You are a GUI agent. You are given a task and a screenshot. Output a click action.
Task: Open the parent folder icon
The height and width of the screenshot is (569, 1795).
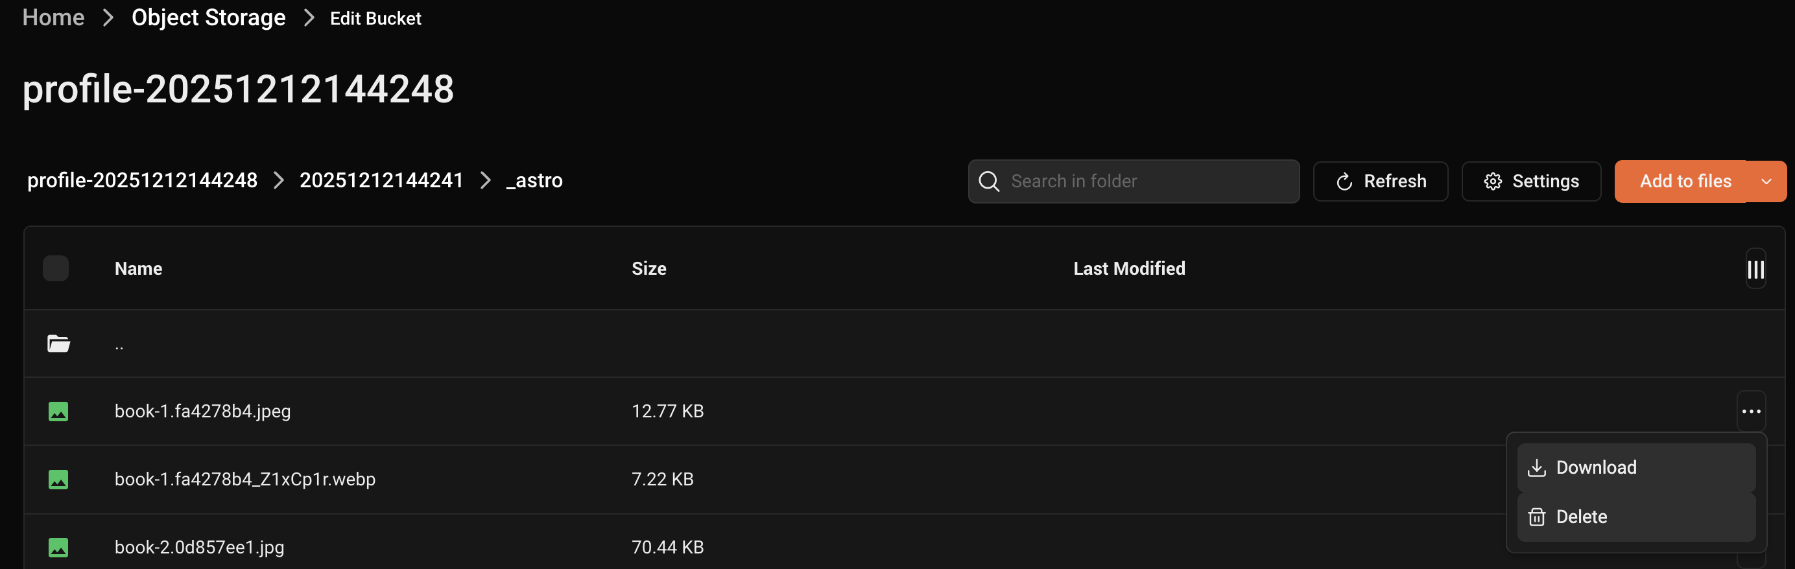point(58,343)
